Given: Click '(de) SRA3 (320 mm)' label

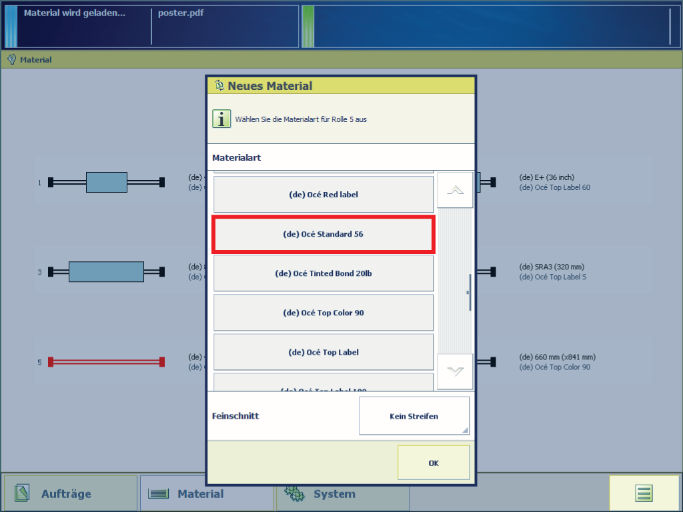Looking at the screenshot, I should click(552, 267).
